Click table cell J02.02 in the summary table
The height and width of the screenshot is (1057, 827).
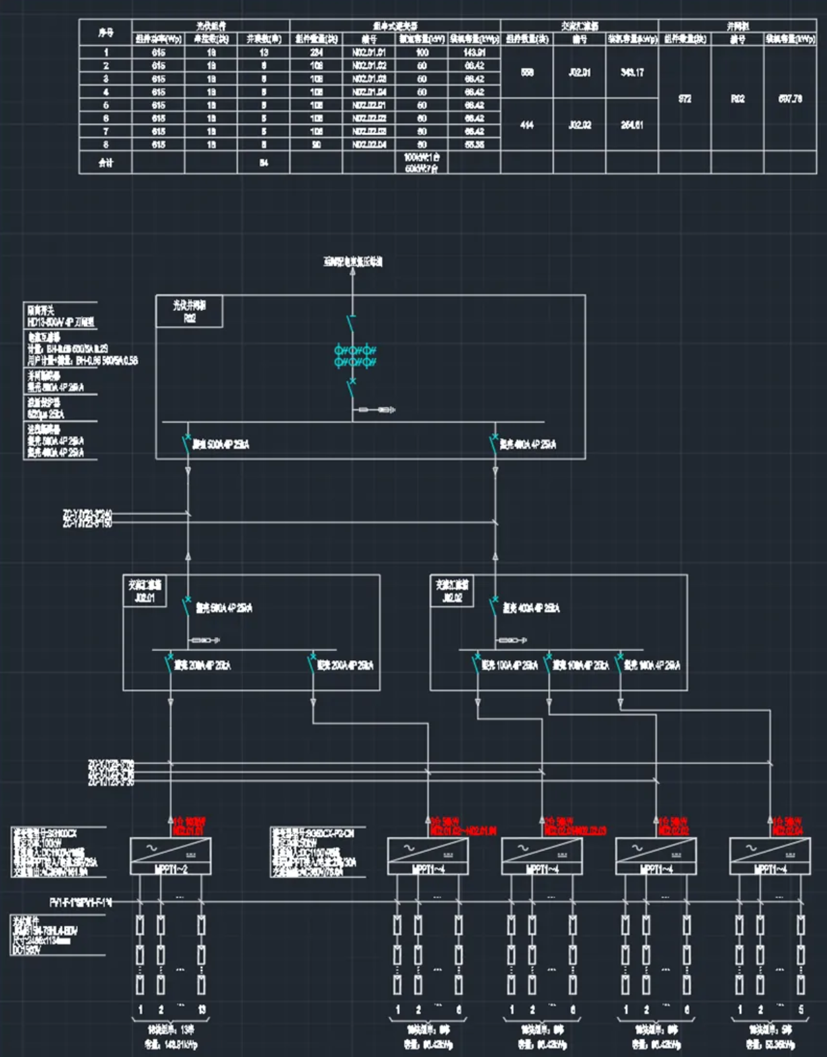pos(579,125)
